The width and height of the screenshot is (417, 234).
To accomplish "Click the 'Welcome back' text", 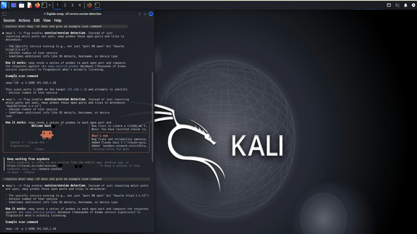I will point(41,126).
